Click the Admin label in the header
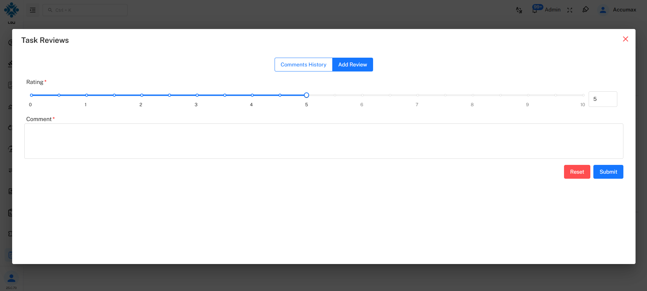 [553, 10]
